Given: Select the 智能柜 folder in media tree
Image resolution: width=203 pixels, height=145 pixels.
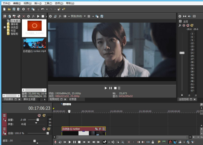Looking at the screenshot, I should click(x=15, y=34).
